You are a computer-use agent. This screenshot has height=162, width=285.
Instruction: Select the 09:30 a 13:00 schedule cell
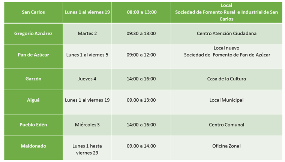tap(141, 34)
